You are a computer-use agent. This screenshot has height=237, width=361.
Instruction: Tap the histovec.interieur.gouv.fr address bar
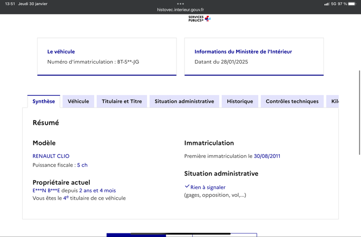(180, 9)
